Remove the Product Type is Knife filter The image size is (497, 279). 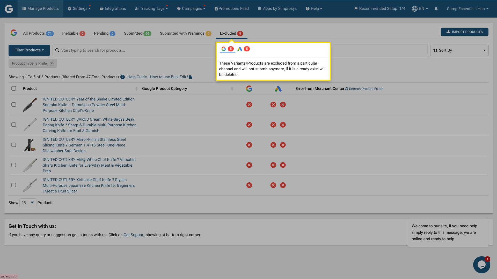[51, 63]
